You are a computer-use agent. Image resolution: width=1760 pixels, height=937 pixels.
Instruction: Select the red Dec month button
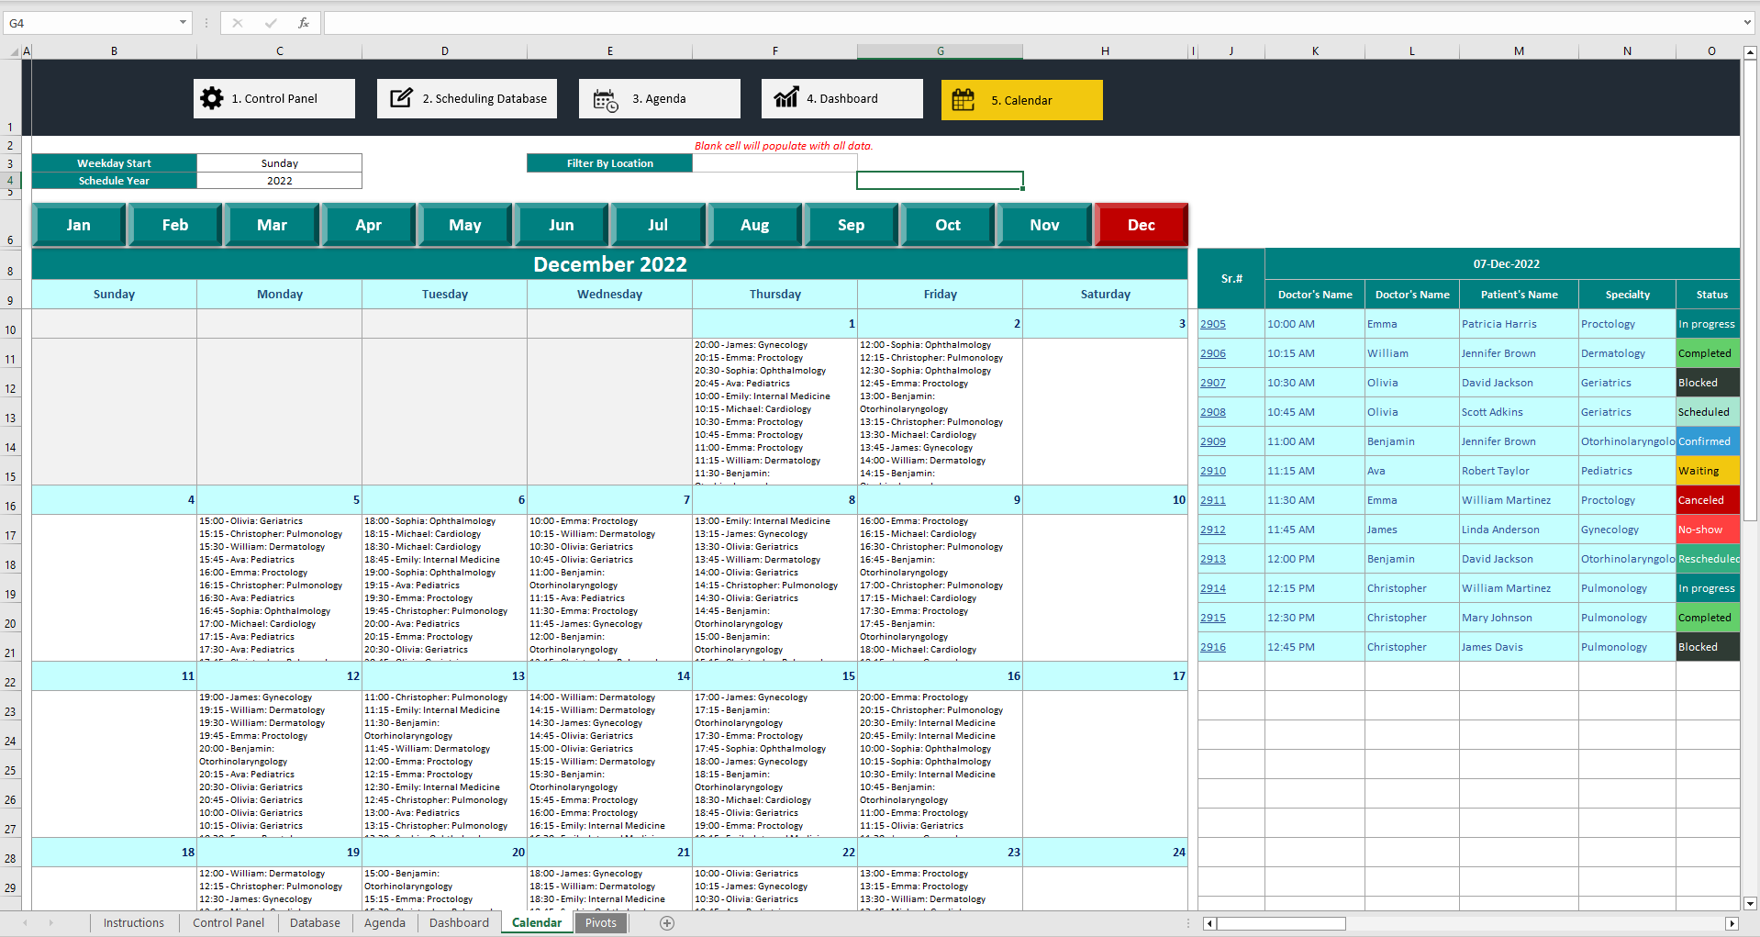click(x=1142, y=225)
